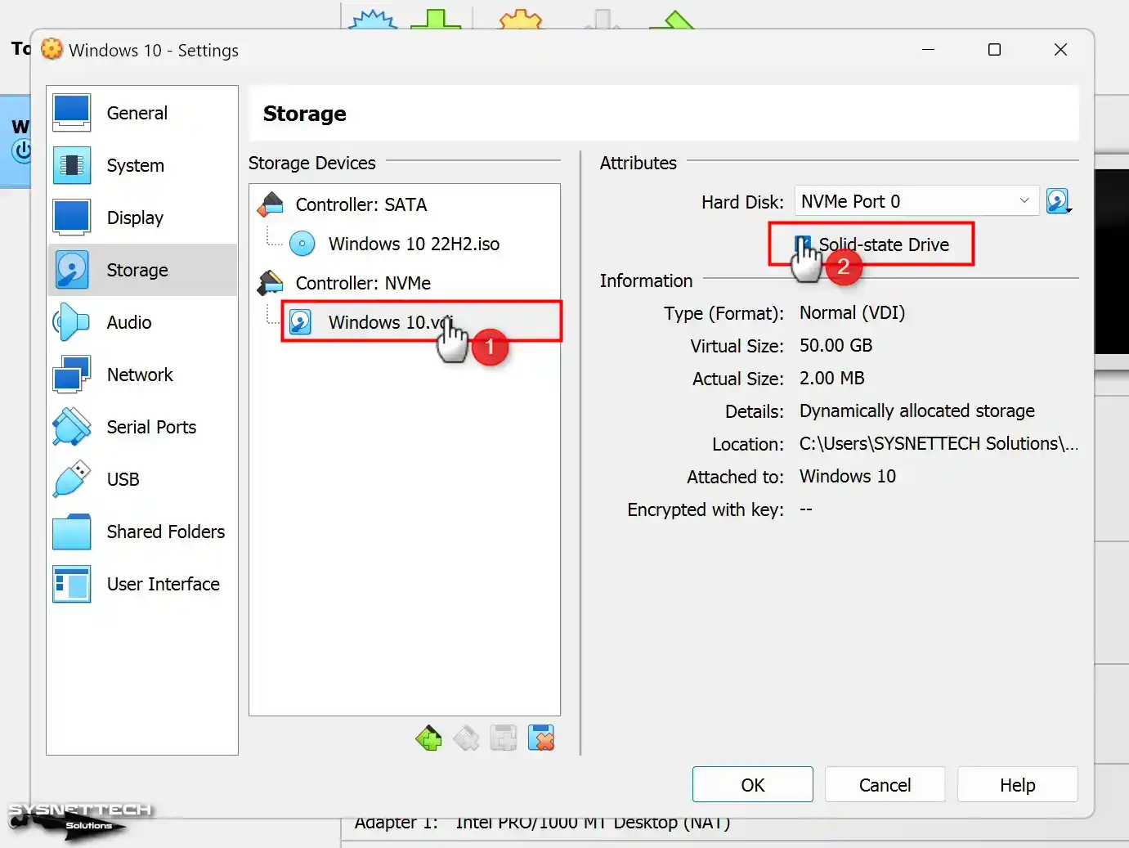Click the add attachment icon
Screen dimensions: 1129x848
504,738
